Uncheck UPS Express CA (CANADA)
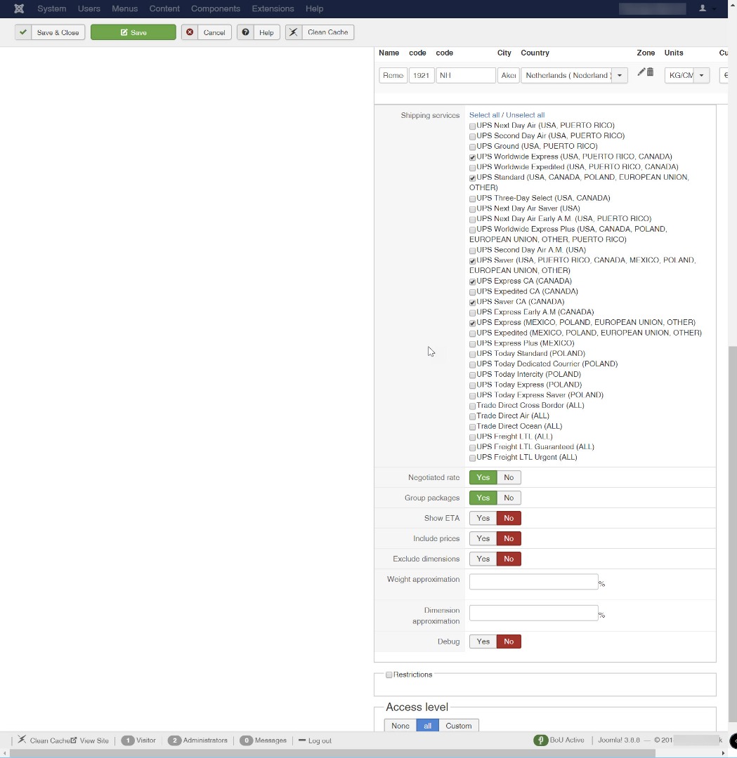 [472, 281]
